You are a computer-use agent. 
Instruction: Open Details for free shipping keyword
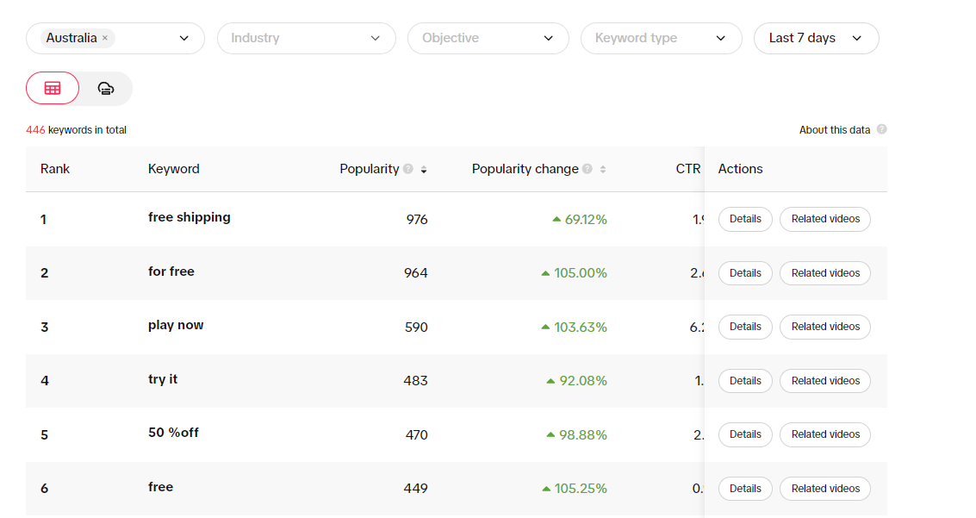[x=745, y=219]
